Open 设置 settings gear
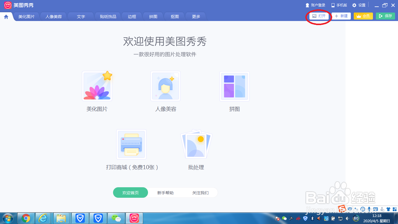 tap(359, 5)
